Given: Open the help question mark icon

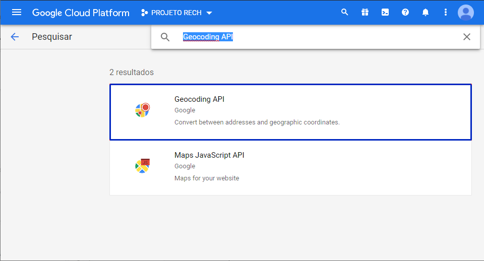Looking at the screenshot, I should point(405,13).
